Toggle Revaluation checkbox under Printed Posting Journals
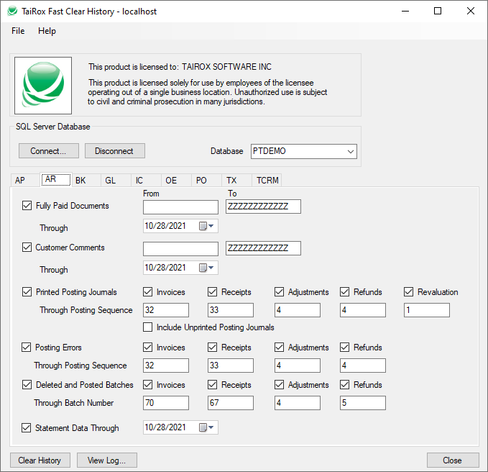The image size is (488, 472). coord(408,292)
